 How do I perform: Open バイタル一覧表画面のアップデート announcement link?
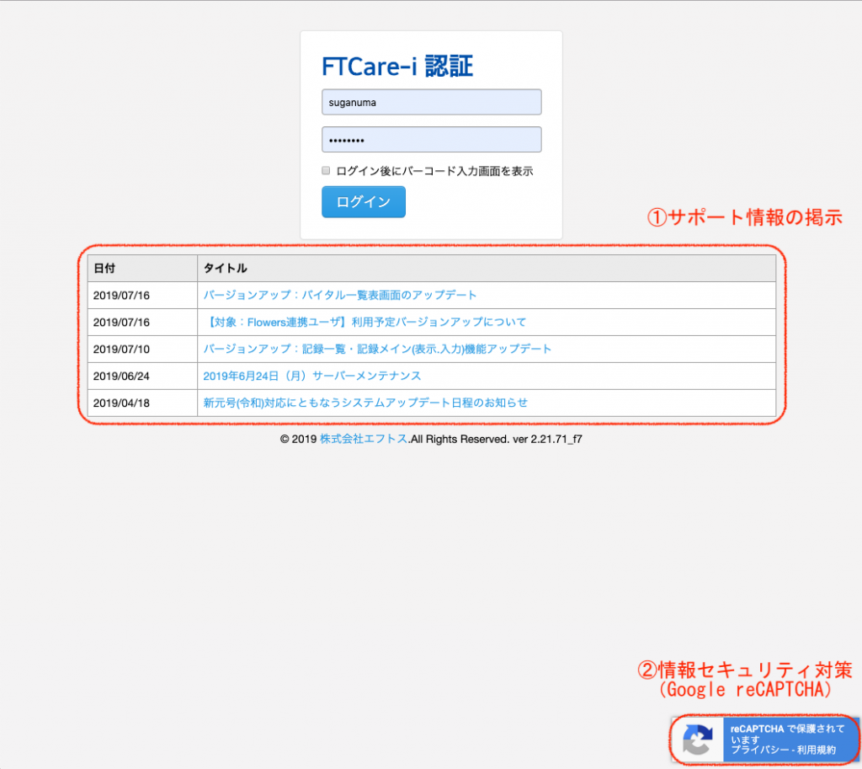(x=342, y=295)
